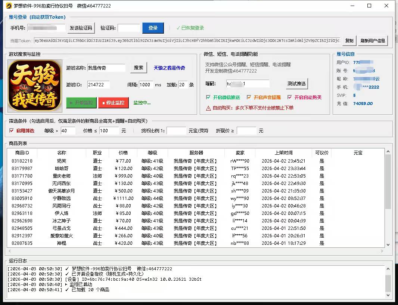Click the product list down scroll arrow

(388, 244)
